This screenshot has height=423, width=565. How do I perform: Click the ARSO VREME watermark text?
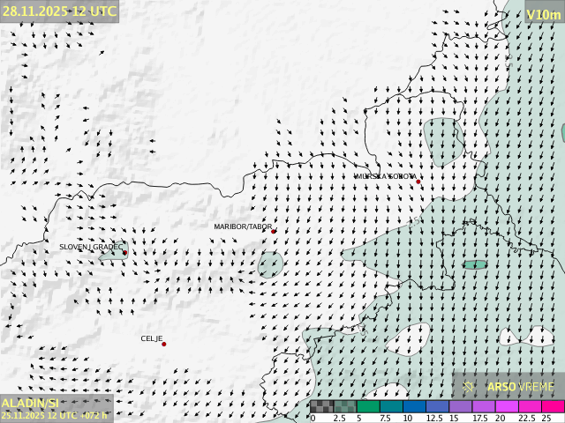(x=521, y=386)
